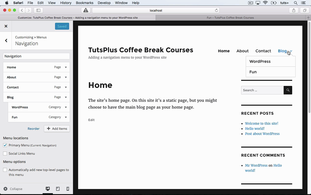Click the warning triangle icon beside the address bar
The height and width of the screenshot is (195, 311).
pos(86,10)
